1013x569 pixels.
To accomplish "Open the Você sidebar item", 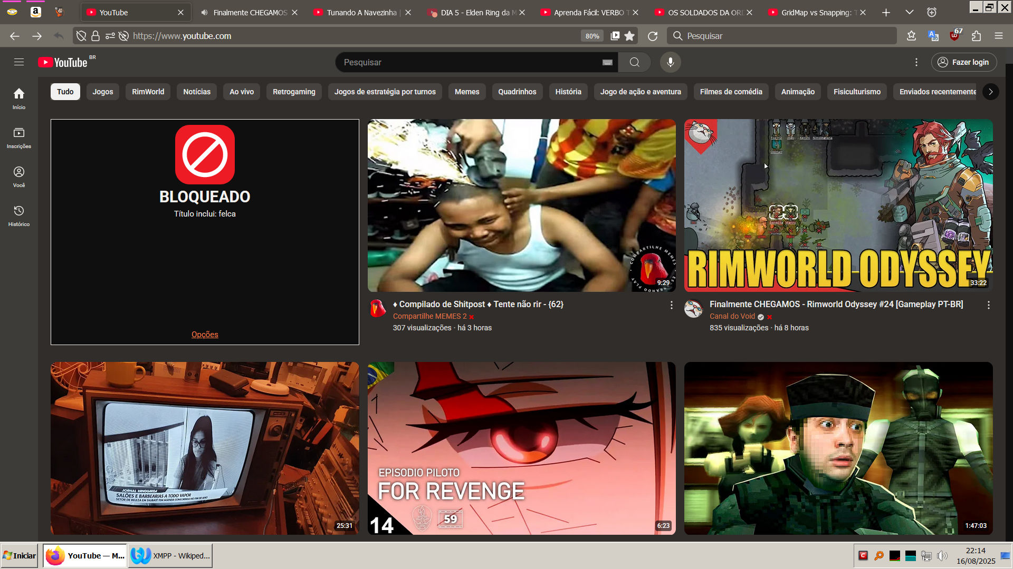I will [x=19, y=177].
